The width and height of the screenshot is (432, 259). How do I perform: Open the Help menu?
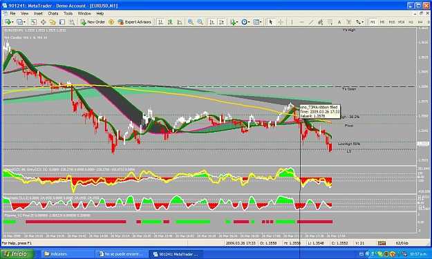100,13
